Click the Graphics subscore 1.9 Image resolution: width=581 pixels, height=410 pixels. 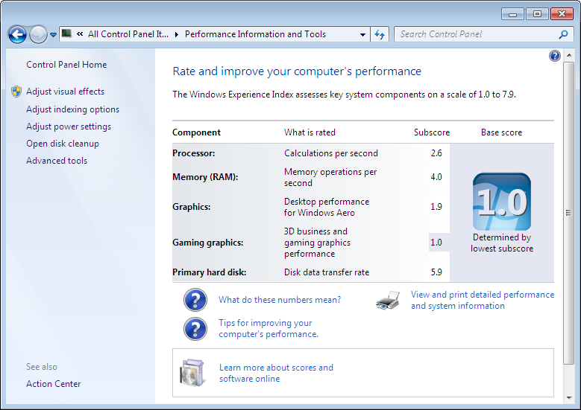[x=436, y=207]
